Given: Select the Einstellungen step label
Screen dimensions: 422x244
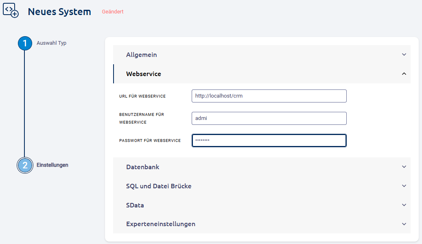Looking at the screenshot, I should (x=52, y=165).
